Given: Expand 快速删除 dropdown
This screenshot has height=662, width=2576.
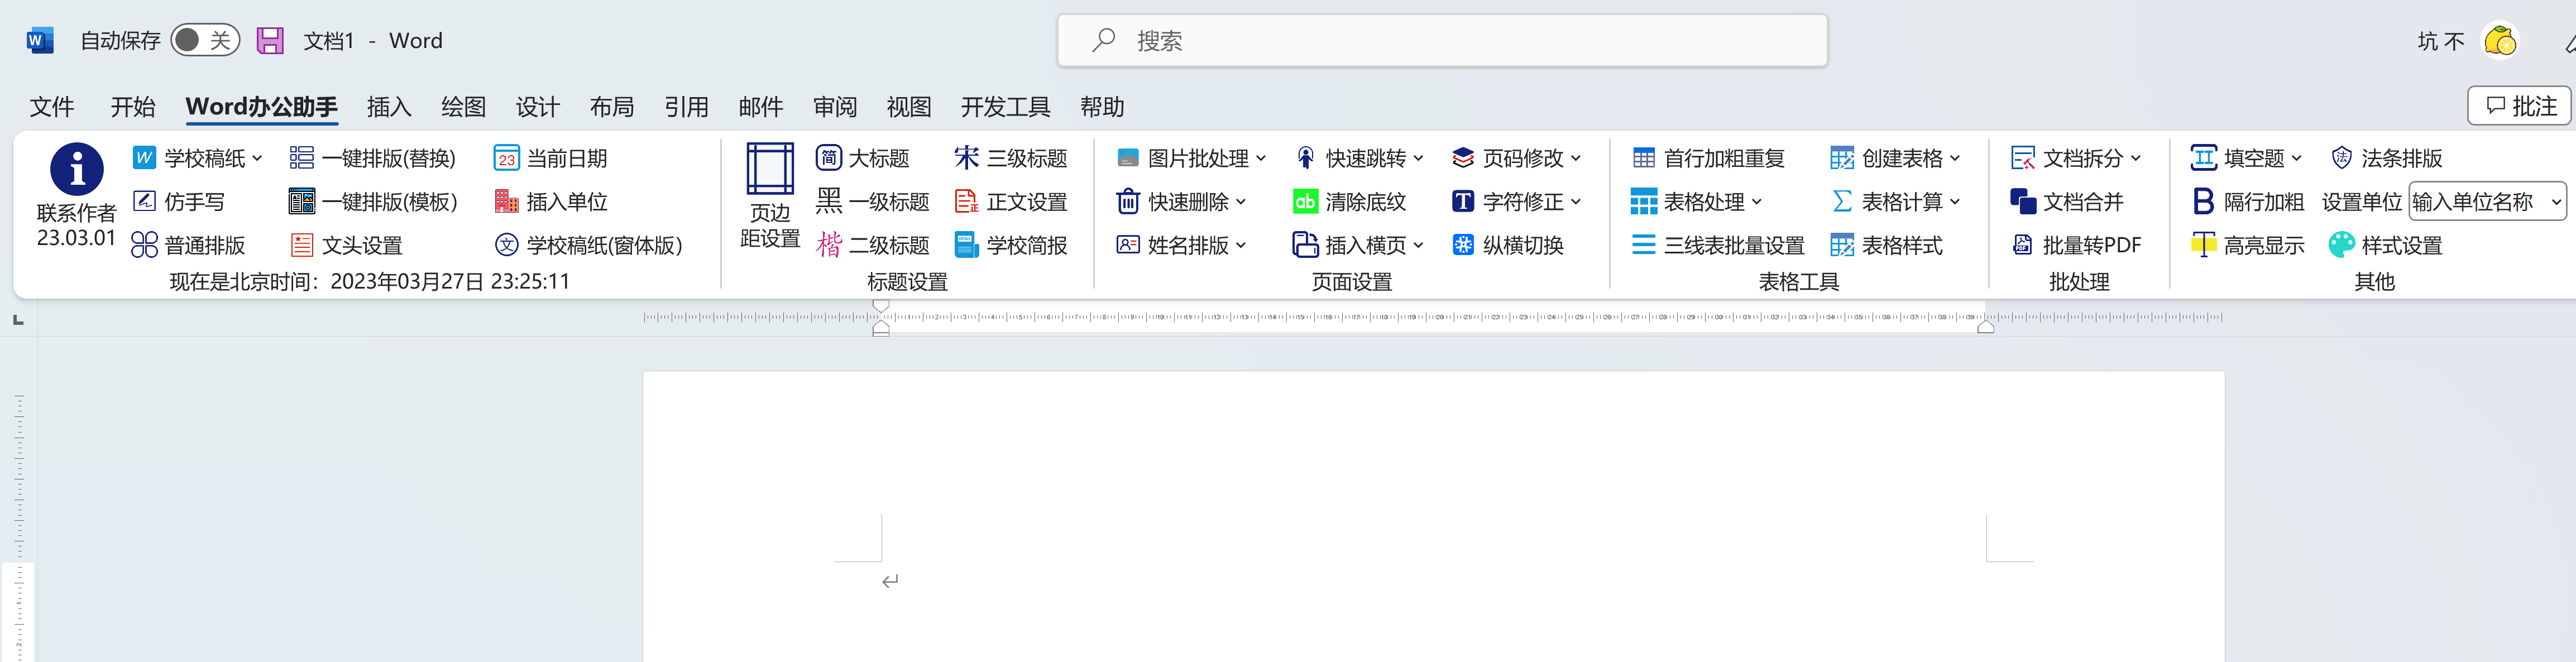Looking at the screenshot, I should coord(1241,202).
